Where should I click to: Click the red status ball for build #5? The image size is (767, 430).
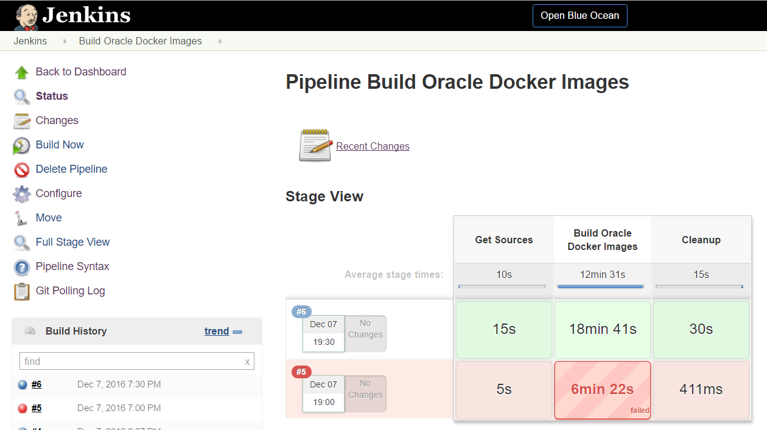pos(23,408)
